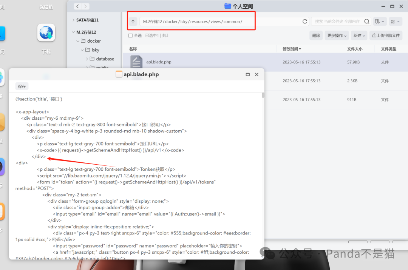Expand the database folder node
This screenshot has width=408, height=270.
click(x=87, y=59)
